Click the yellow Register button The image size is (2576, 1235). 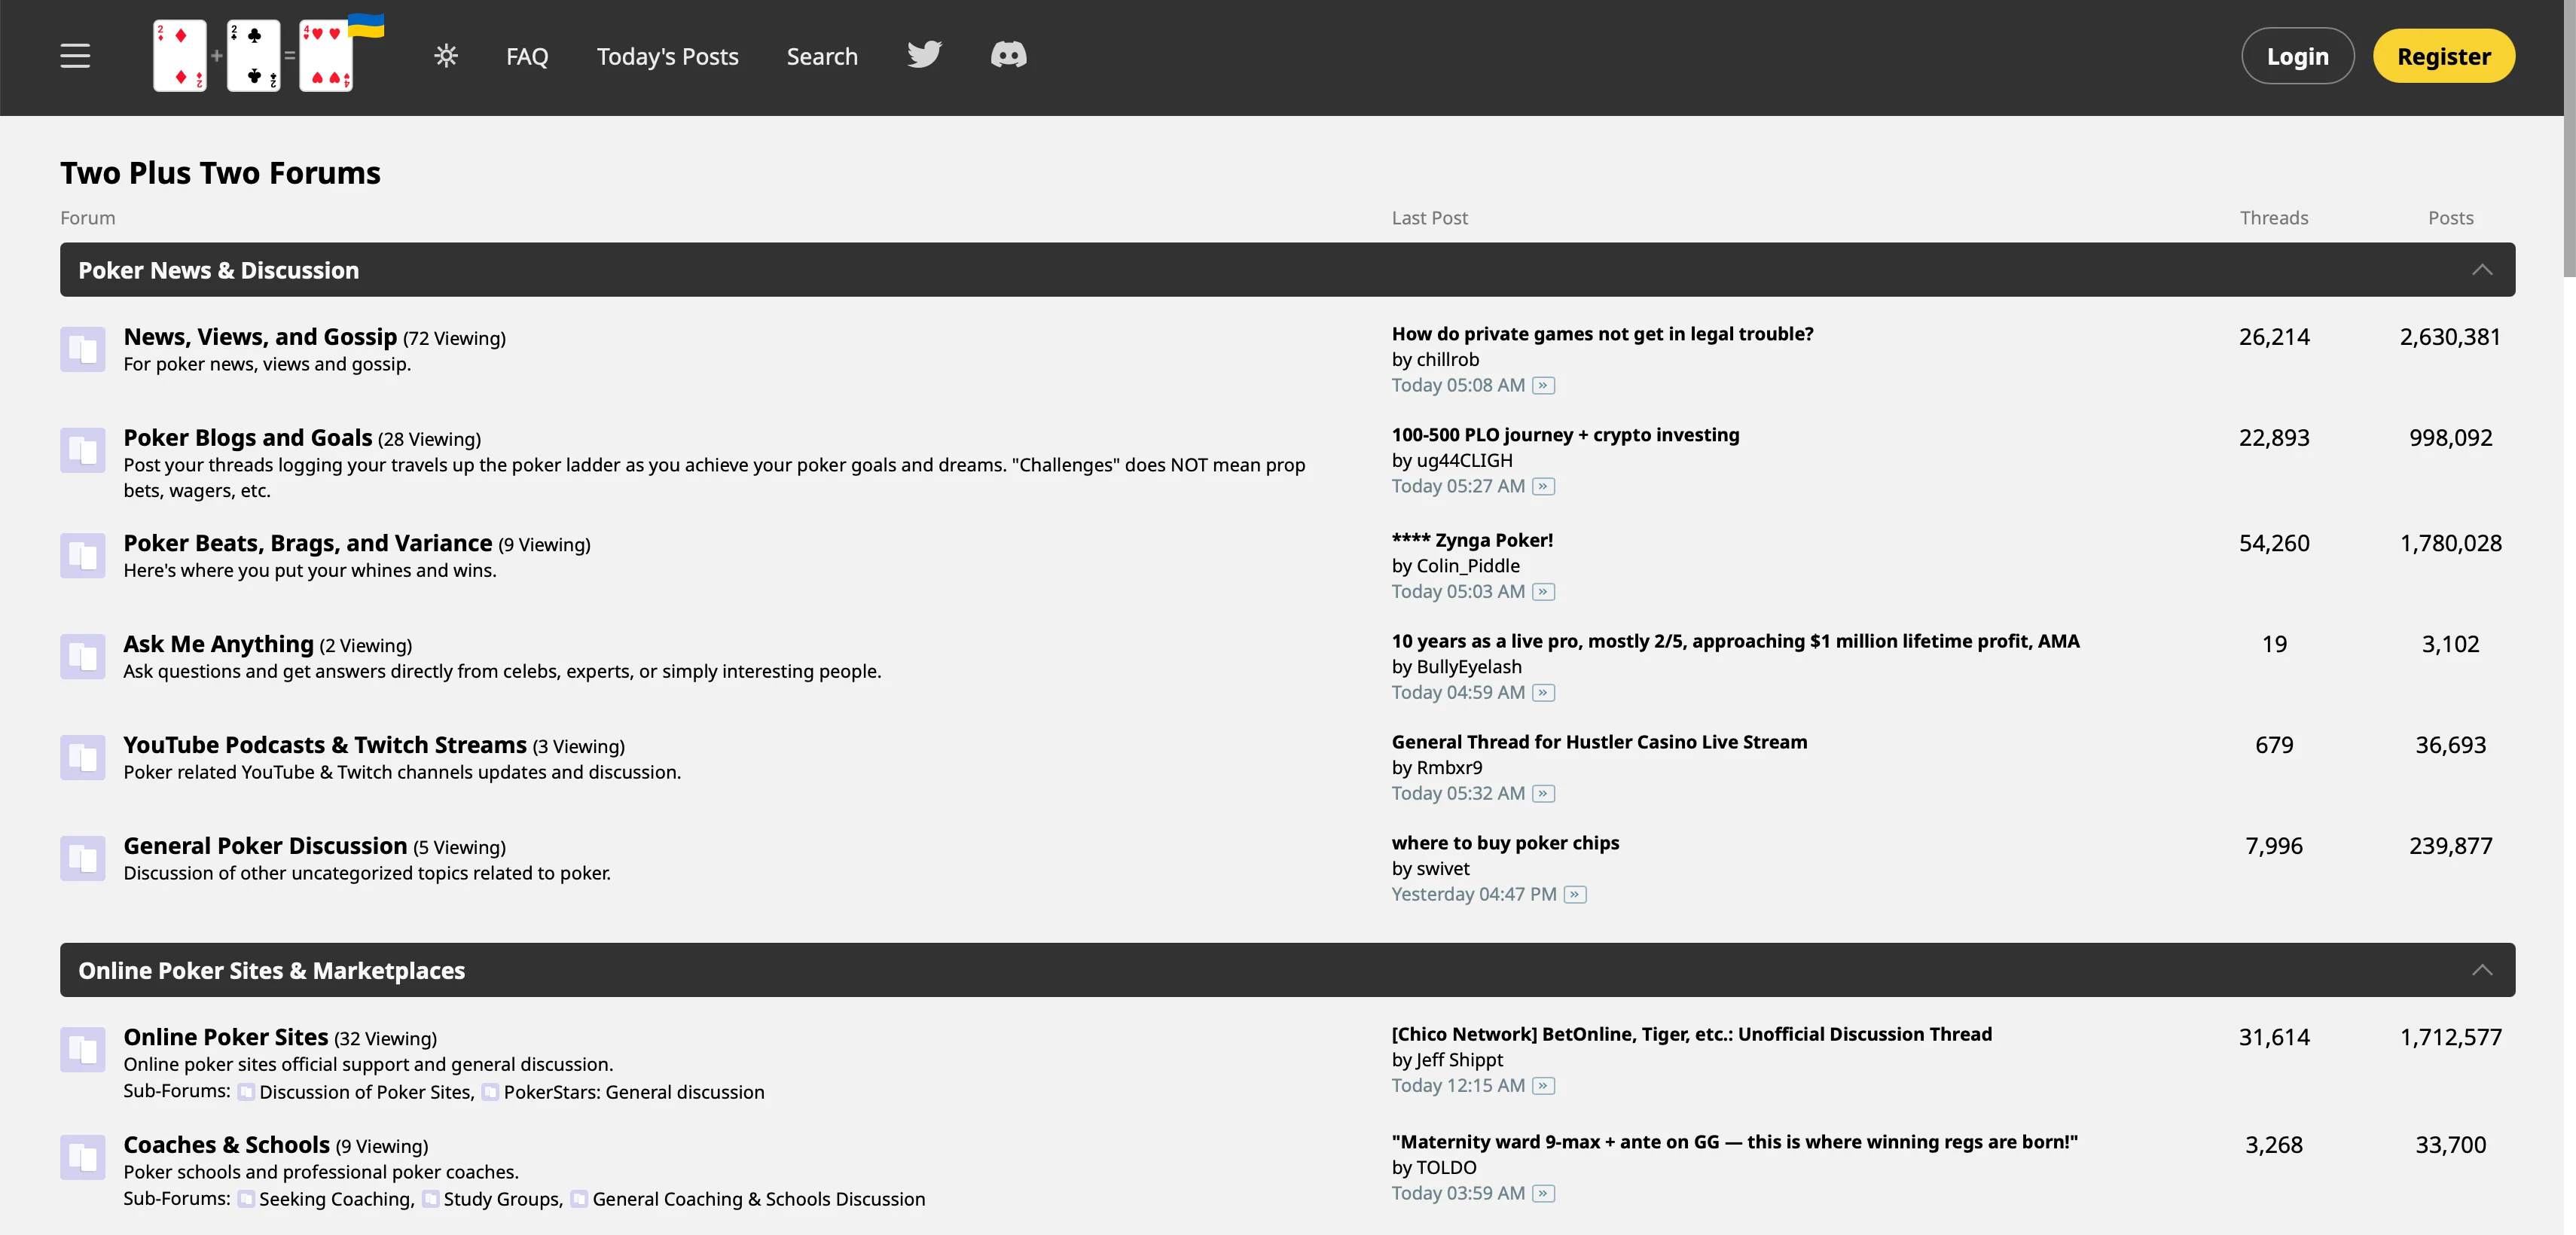pos(2443,57)
